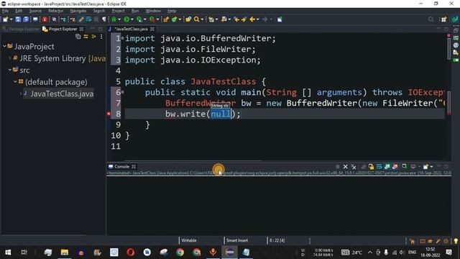This screenshot has width=460, height=259.
Task: Click the Next Annotation icon
Action: pos(211,19)
